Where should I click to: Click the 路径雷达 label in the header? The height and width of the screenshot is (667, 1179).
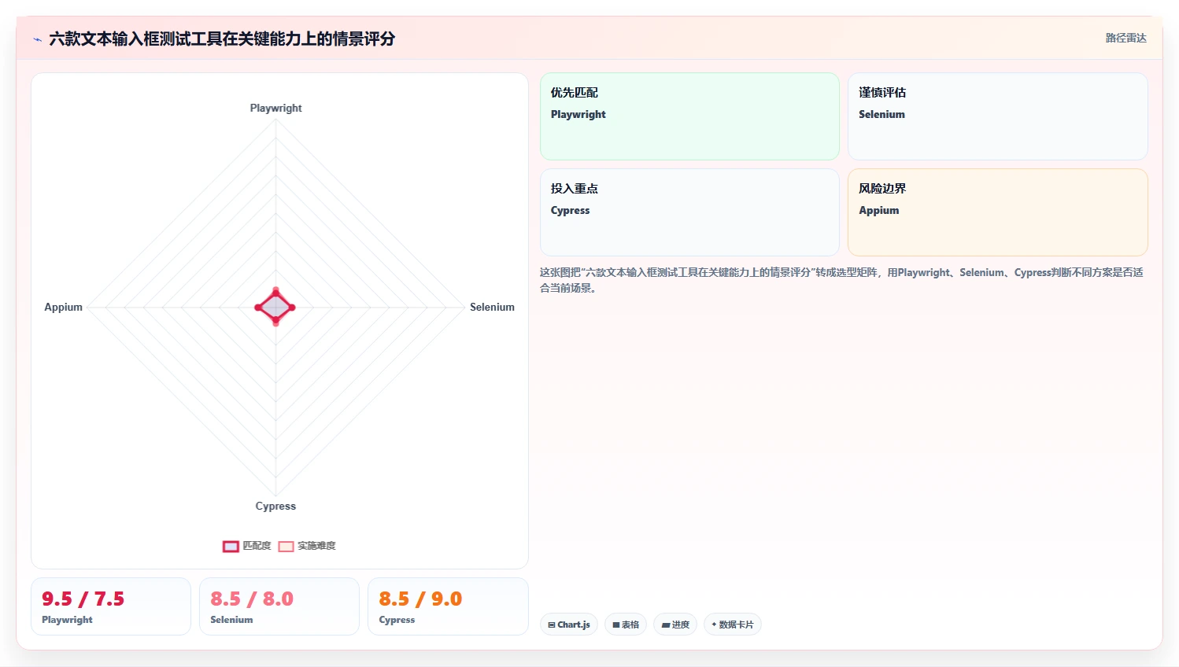click(1125, 38)
